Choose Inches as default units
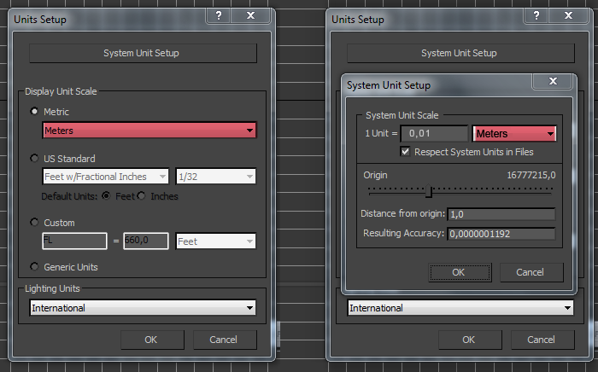Image resolution: width=598 pixels, height=372 pixels. (x=142, y=195)
